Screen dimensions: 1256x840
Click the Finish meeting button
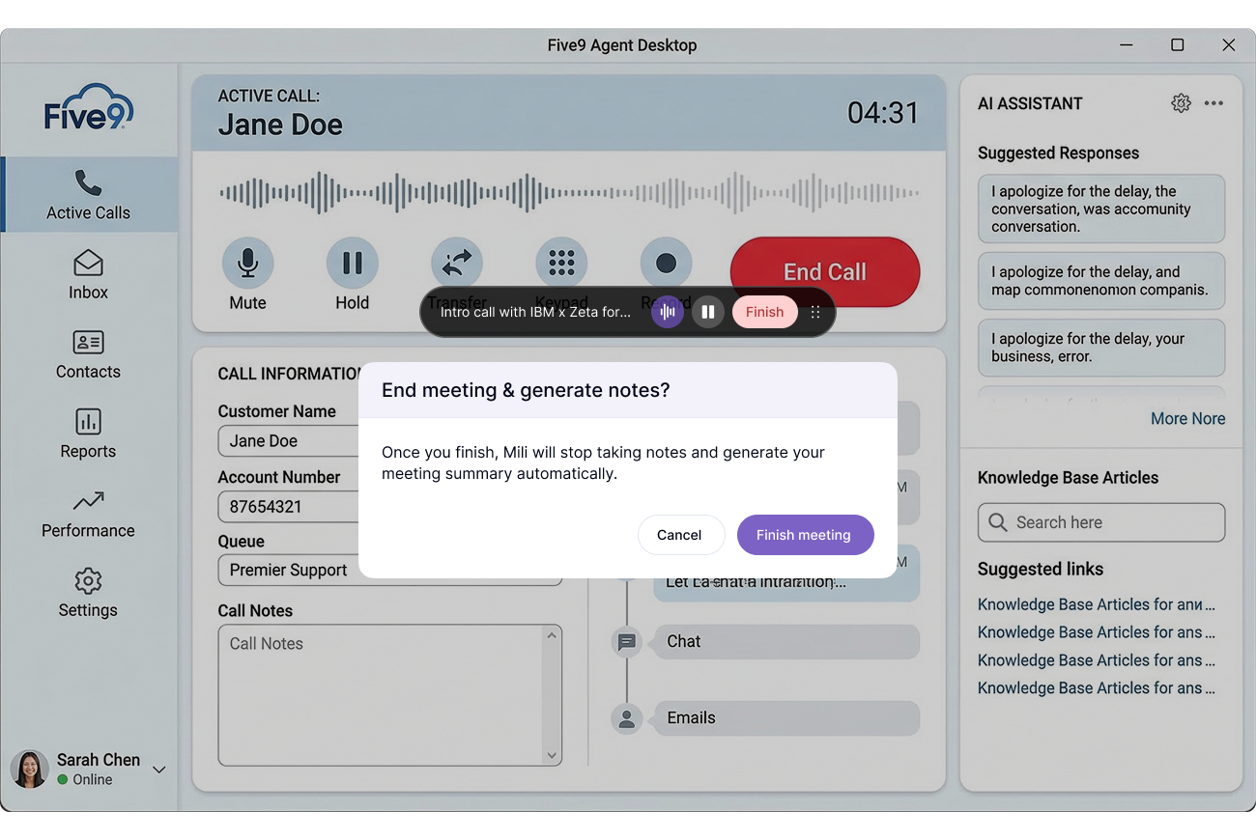click(804, 535)
